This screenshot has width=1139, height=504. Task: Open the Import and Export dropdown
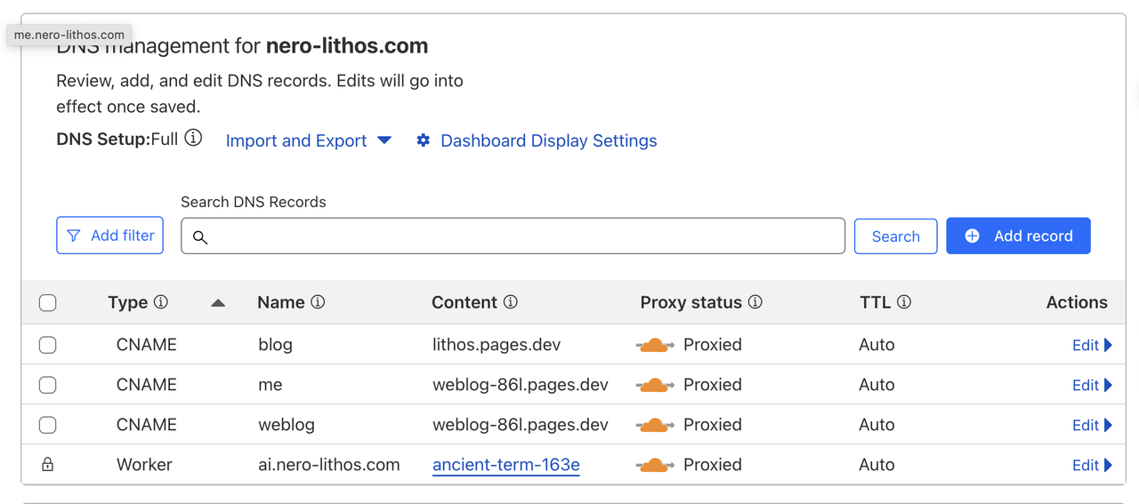308,140
